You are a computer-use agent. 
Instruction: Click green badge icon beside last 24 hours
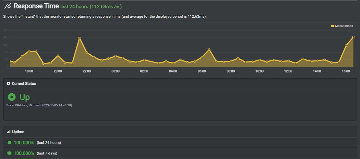click(x=9, y=142)
